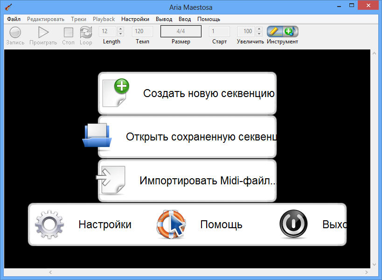Click the Length input field
Screen dimensions: 382x280
point(108,31)
